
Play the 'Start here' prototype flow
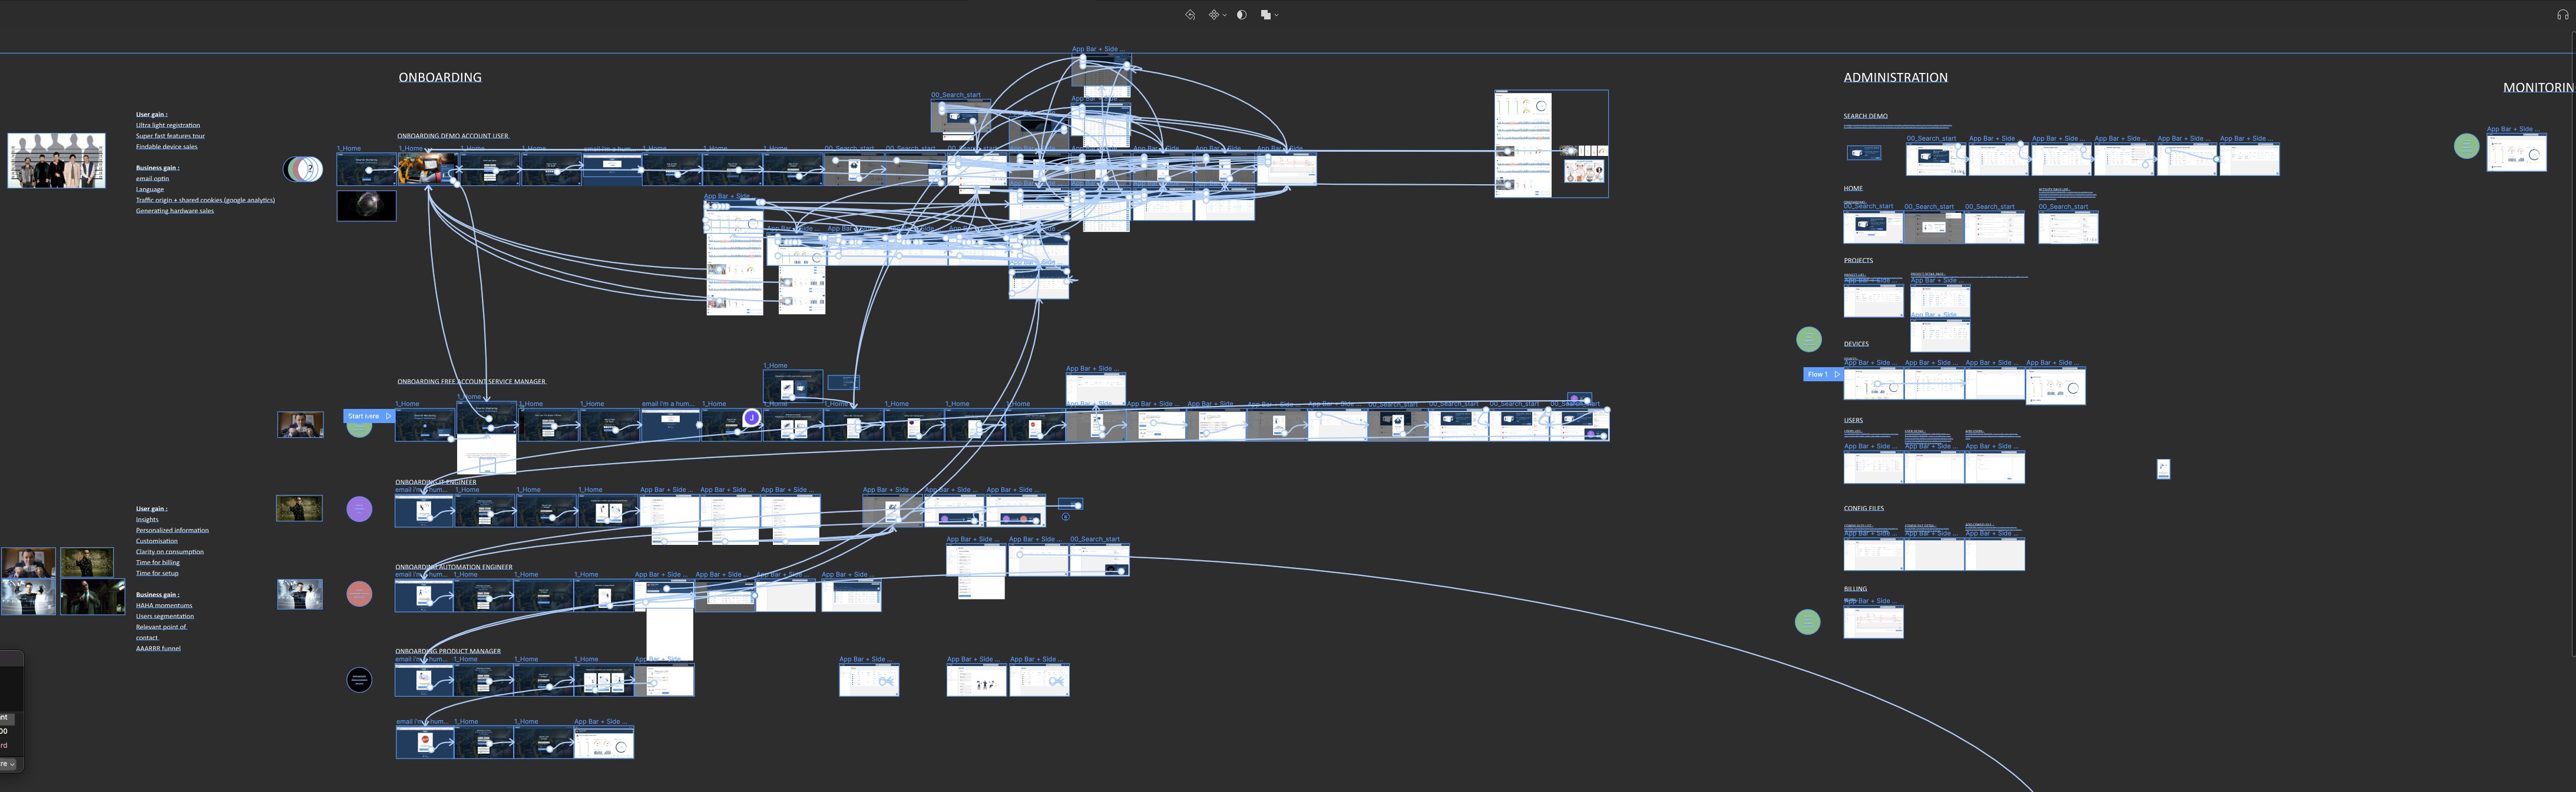(388, 415)
